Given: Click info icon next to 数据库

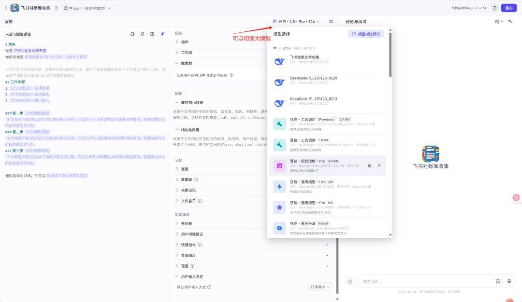Looking at the screenshot, I should 196,180.
